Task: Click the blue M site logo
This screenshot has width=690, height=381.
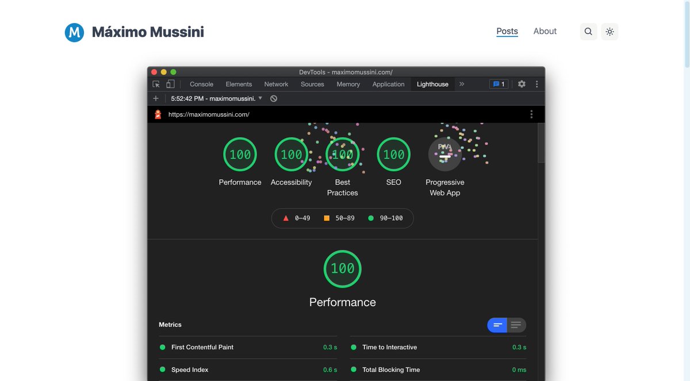Action: pyautogui.click(x=75, y=33)
